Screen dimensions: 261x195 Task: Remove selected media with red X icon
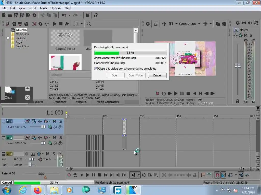pos(34,24)
